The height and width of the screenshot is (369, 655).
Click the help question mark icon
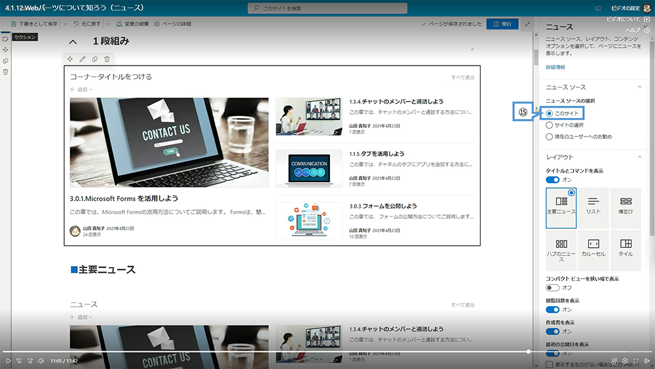click(646, 30)
